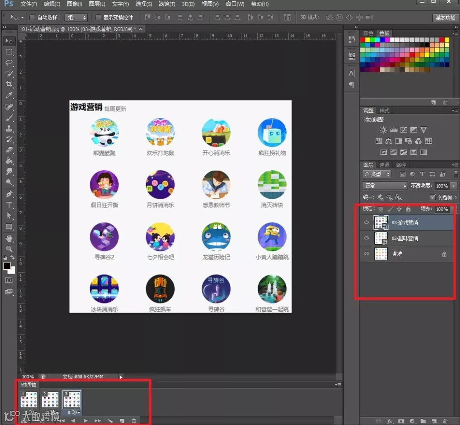460x425 pixels.
Task: Select the Paint Bucket tool
Action: tap(9, 161)
